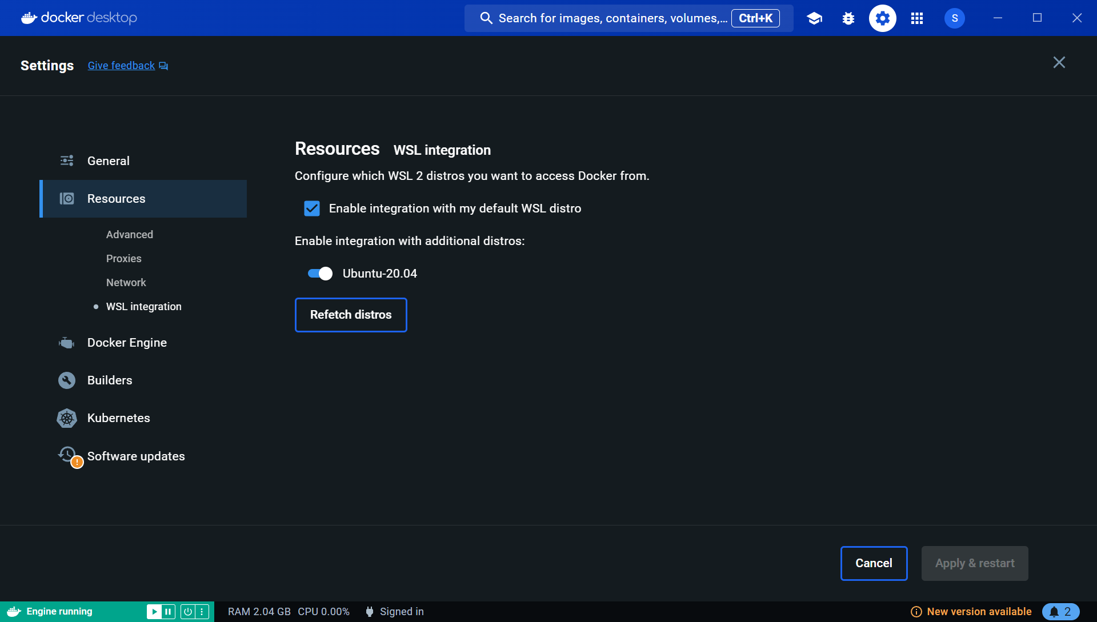Click the whale icon in Engine running status
The height and width of the screenshot is (622, 1097).
pyautogui.click(x=14, y=612)
